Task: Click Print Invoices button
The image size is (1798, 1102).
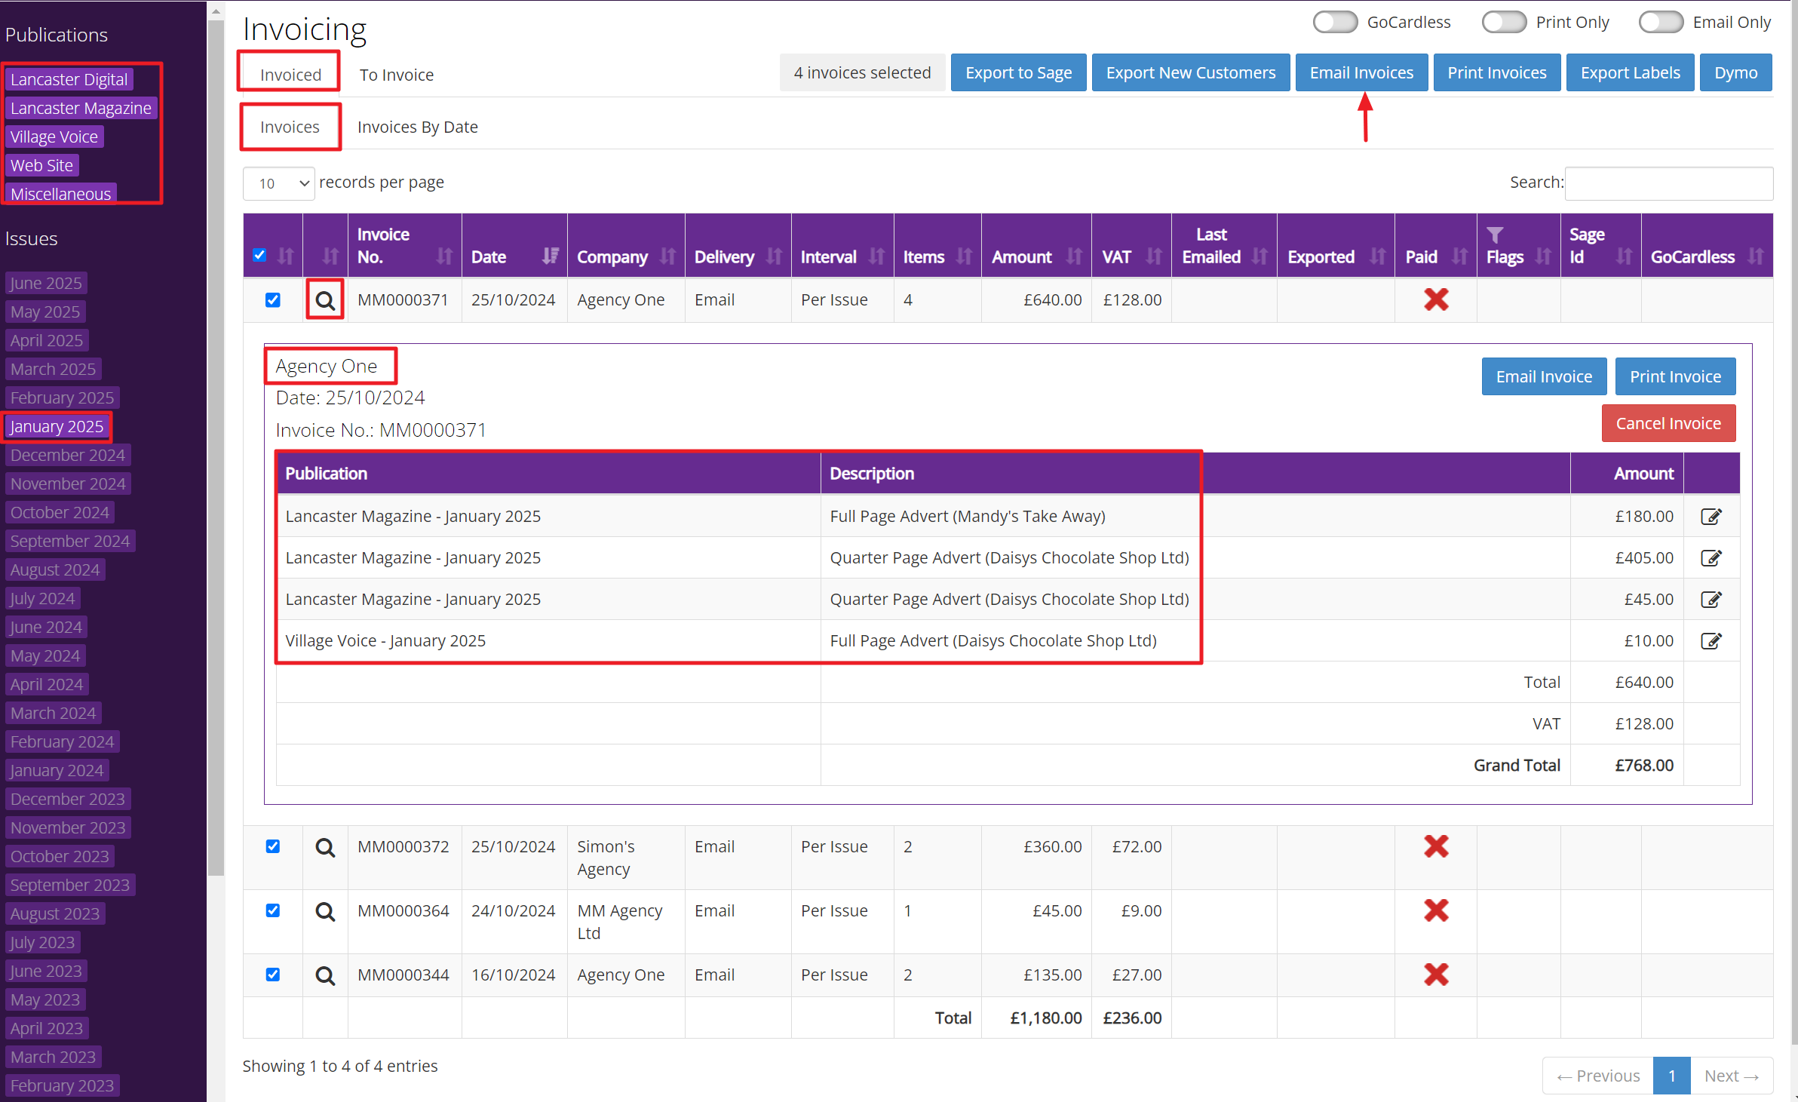Action: coord(1496,72)
